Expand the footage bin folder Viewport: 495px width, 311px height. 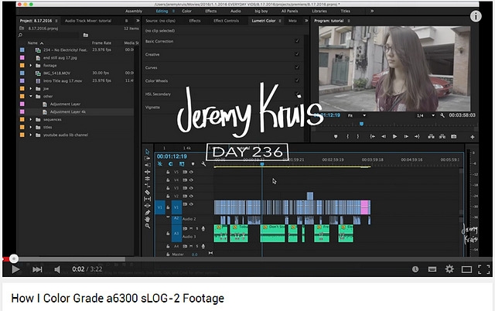click(x=30, y=66)
